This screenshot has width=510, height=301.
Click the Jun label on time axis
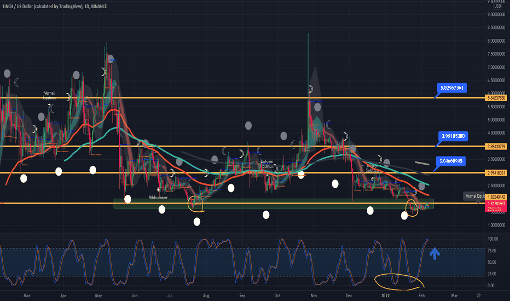(x=134, y=296)
